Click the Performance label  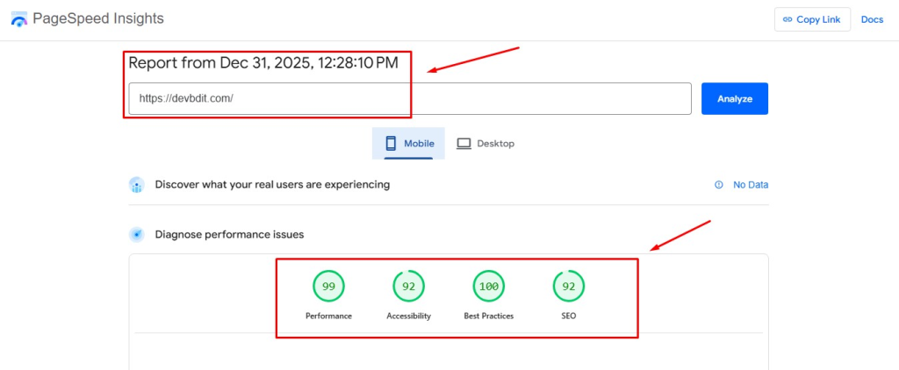click(x=328, y=317)
